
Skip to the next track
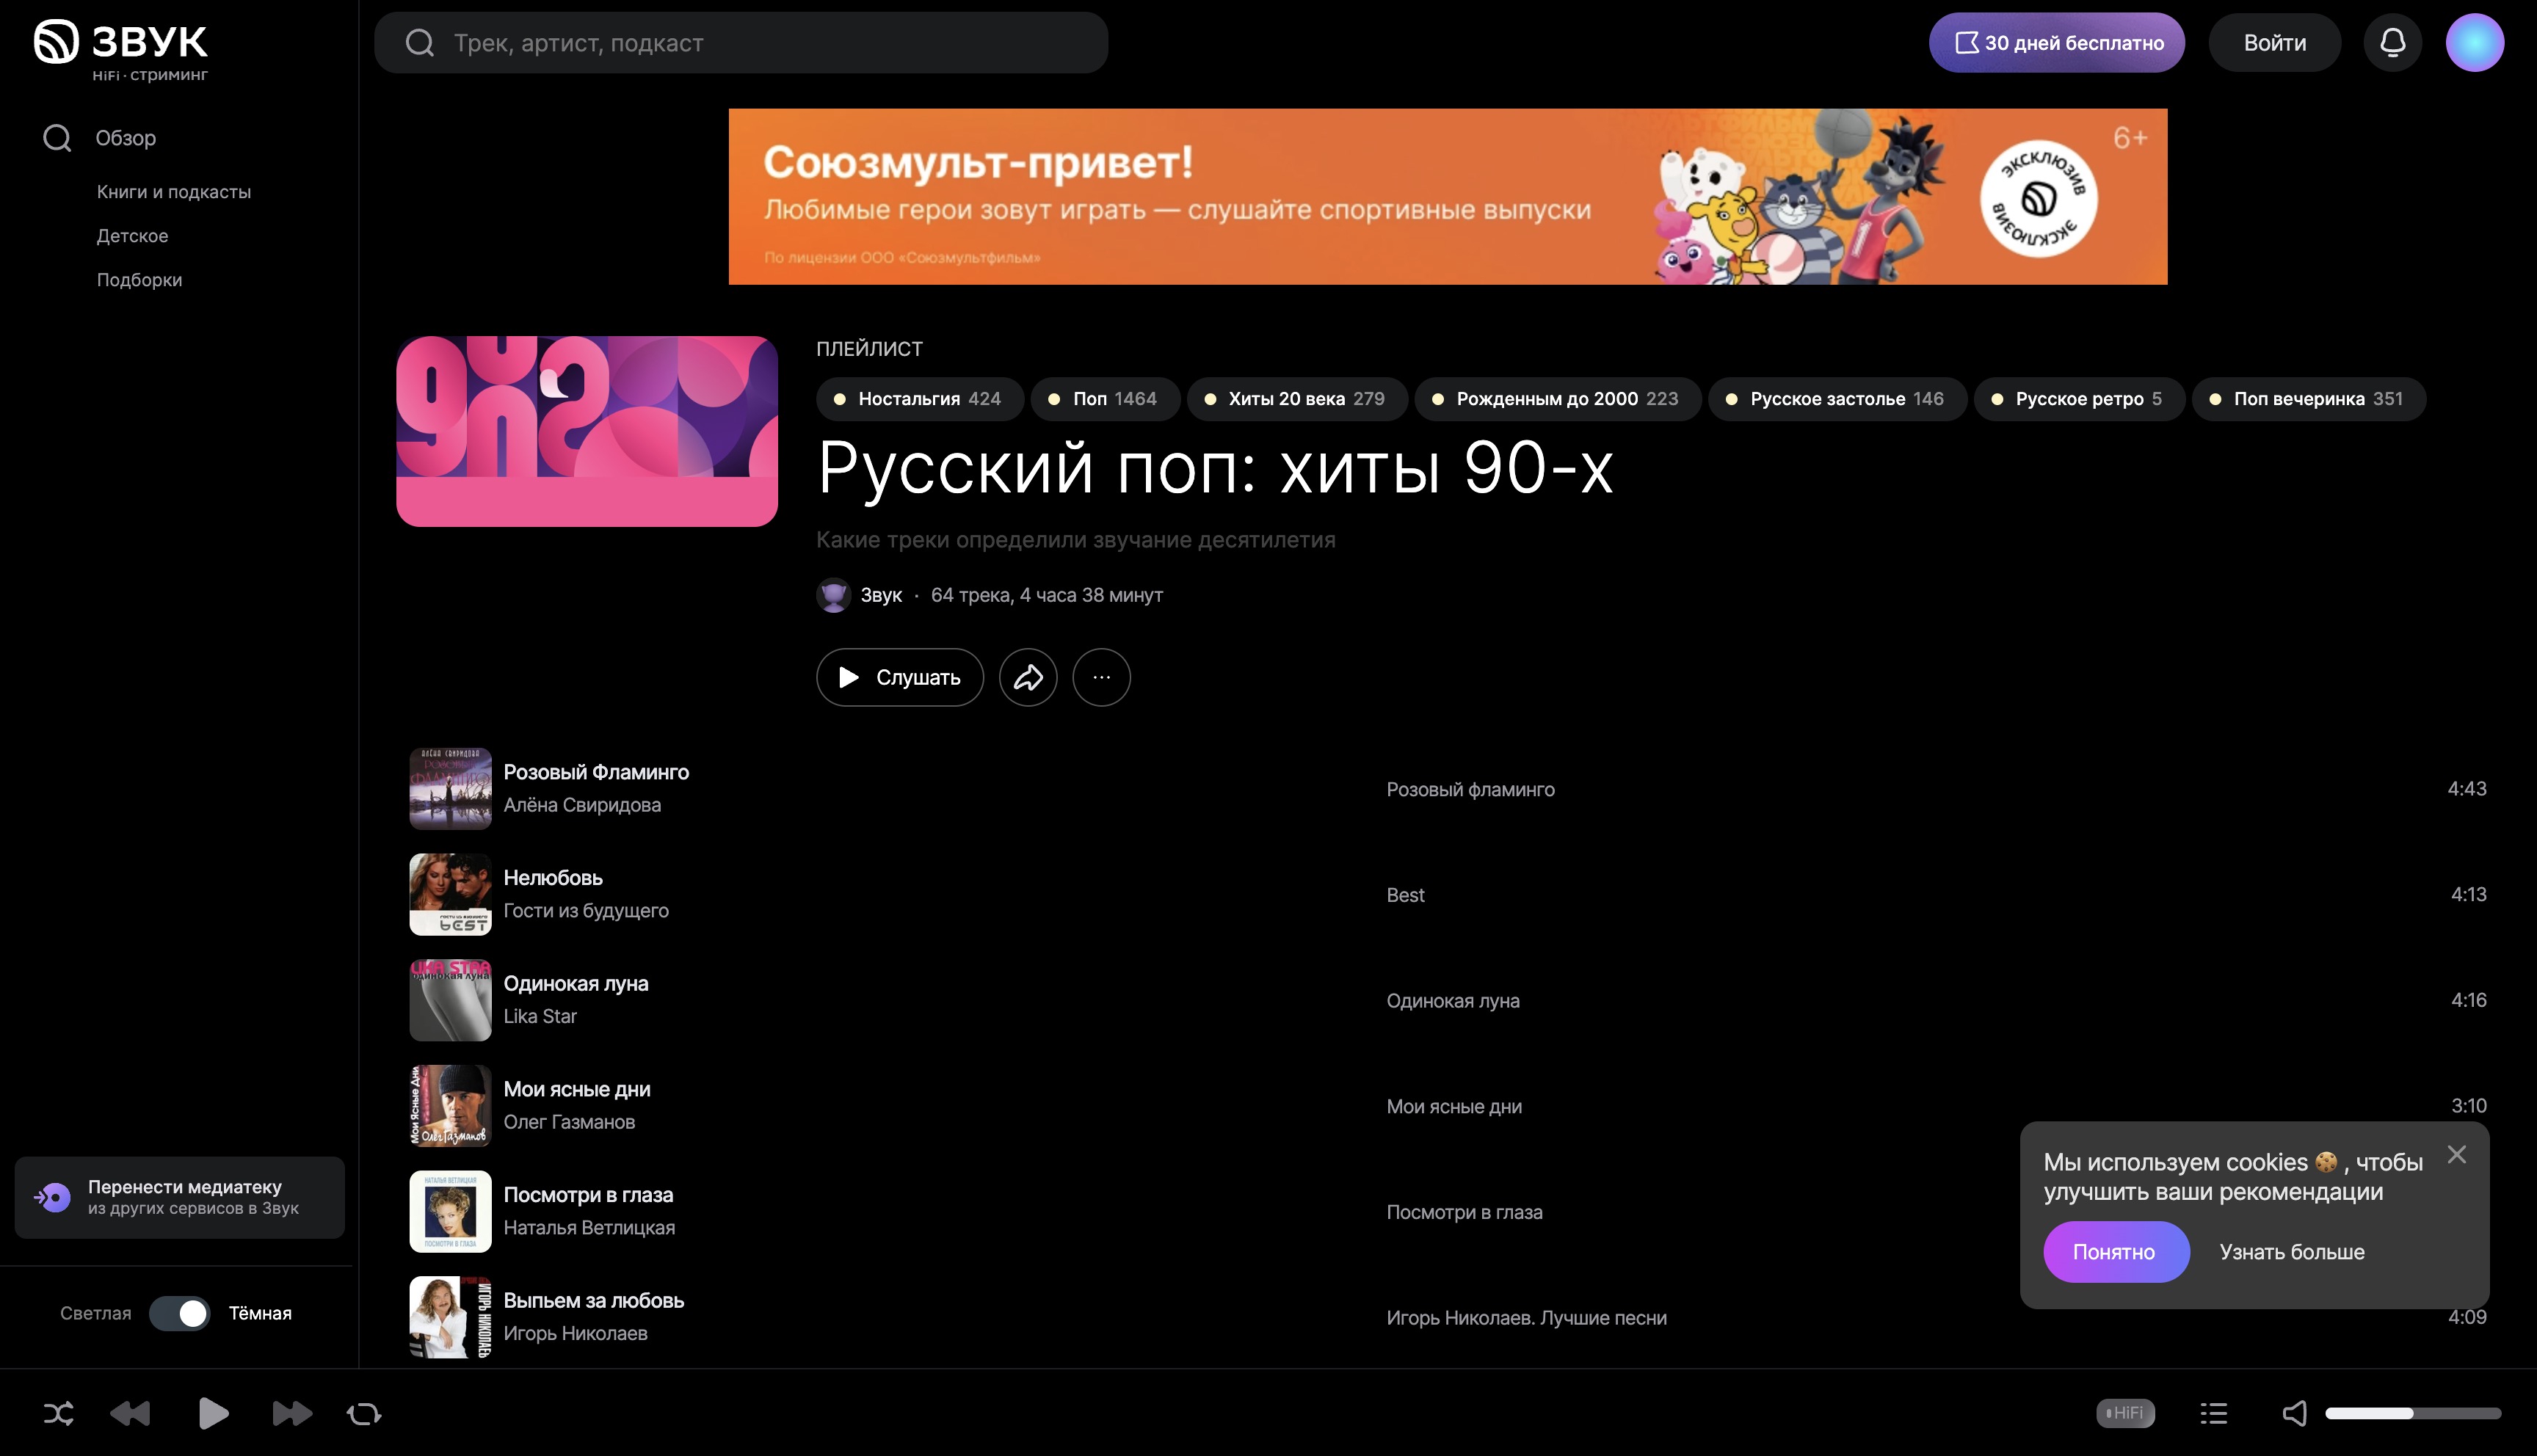click(x=291, y=1413)
